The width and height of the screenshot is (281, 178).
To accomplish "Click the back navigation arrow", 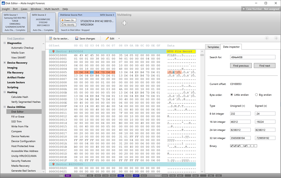I will pyautogui.click(x=267, y=38).
